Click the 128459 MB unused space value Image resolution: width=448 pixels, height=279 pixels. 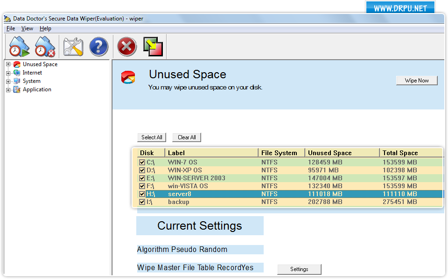tap(325, 162)
